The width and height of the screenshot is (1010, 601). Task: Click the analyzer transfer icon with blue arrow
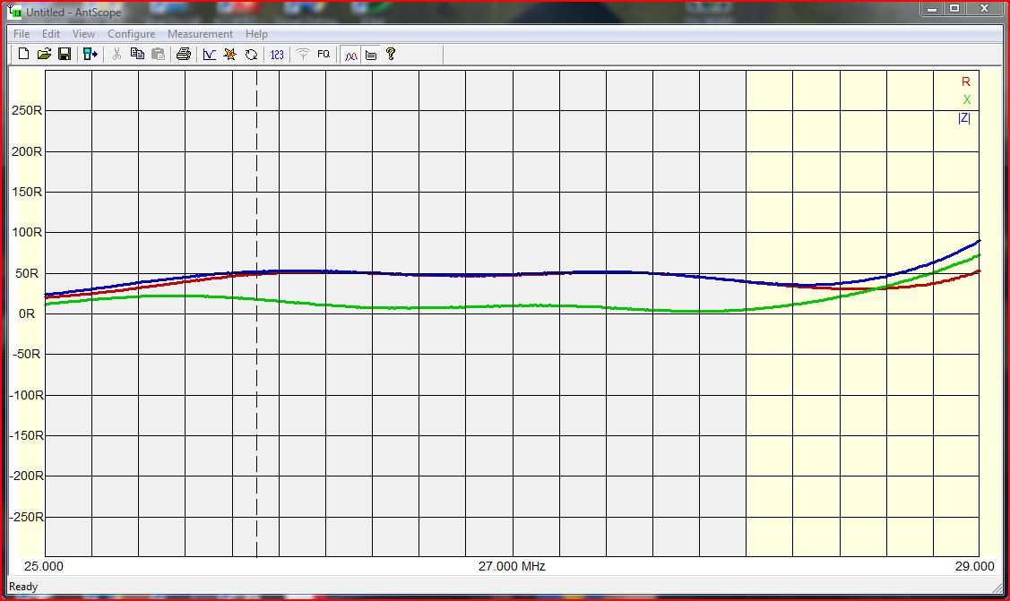click(91, 55)
